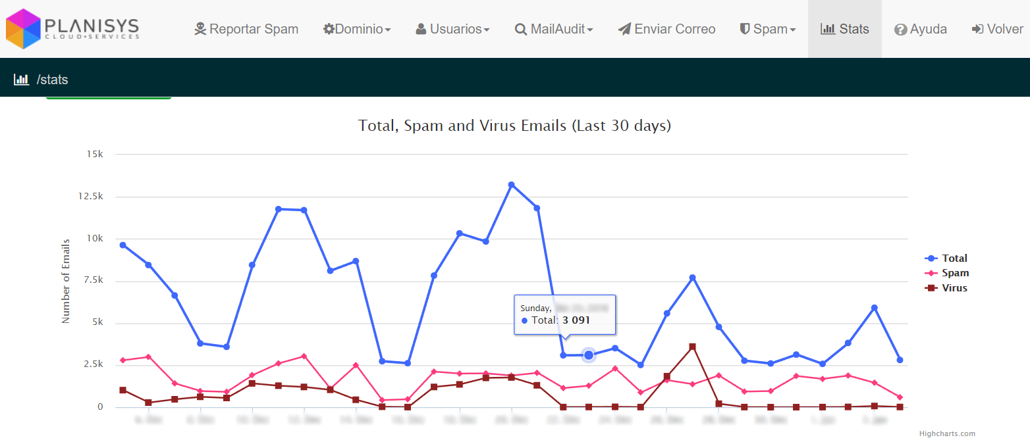
Task: Click the user icon beside Usuarios
Action: pos(421,29)
